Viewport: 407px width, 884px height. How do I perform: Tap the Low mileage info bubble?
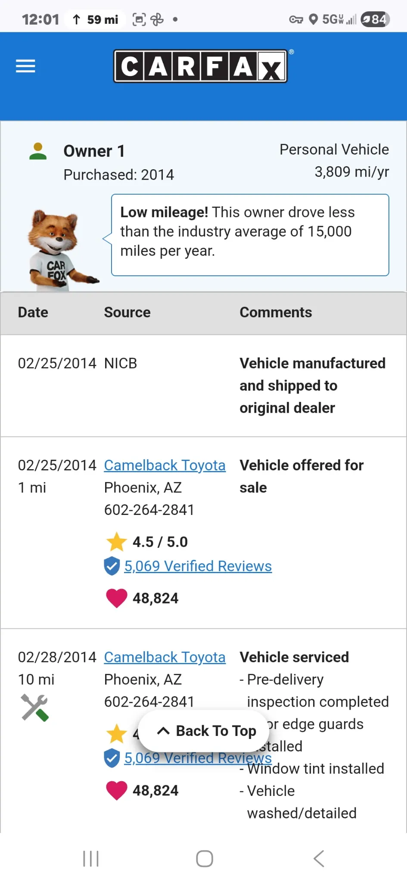pyautogui.click(x=250, y=235)
